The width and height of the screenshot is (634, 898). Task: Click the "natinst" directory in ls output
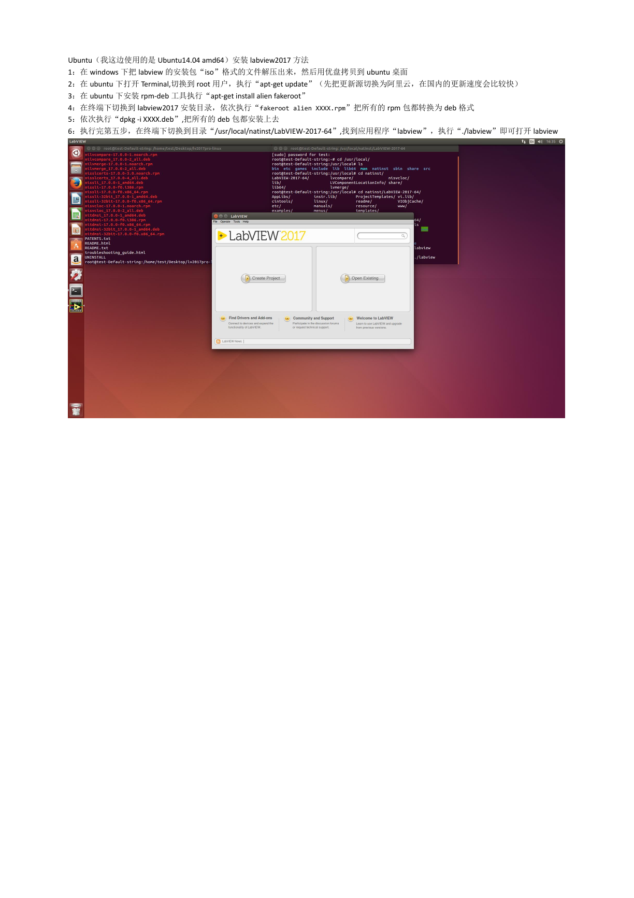[x=380, y=169]
